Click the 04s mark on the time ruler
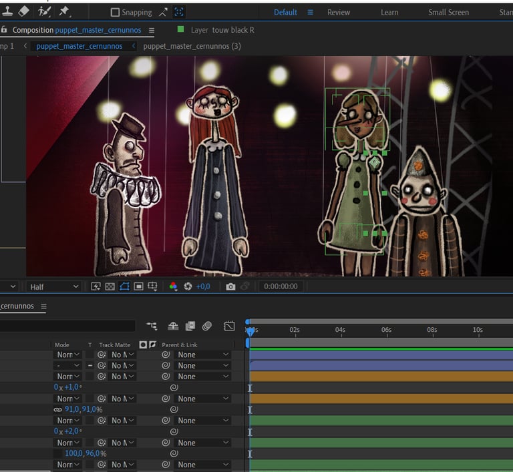 [340, 330]
